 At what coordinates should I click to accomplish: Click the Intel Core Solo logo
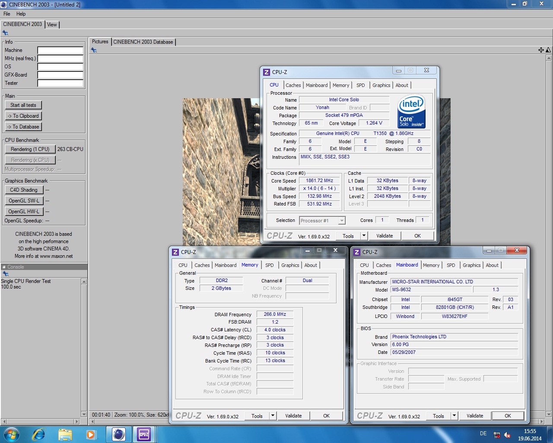pyautogui.click(x=411, y=112)
